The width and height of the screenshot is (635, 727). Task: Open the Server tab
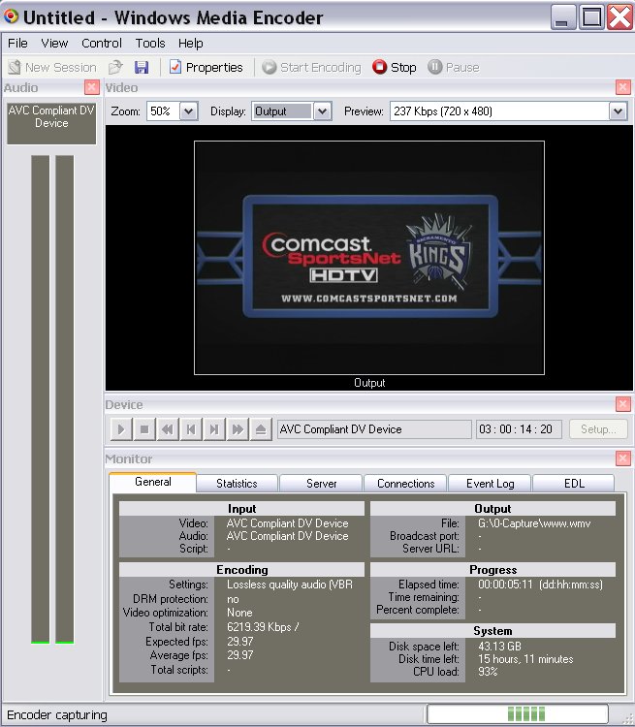pyautogui.click(x=321, y=484)
